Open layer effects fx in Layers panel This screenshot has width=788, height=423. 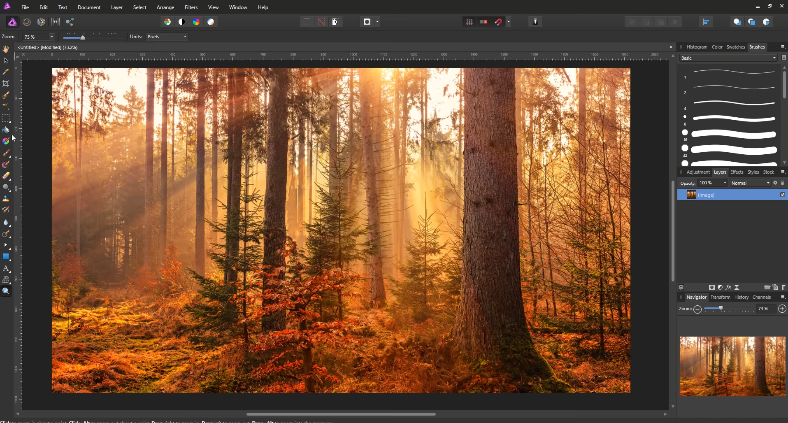(728, 287)
